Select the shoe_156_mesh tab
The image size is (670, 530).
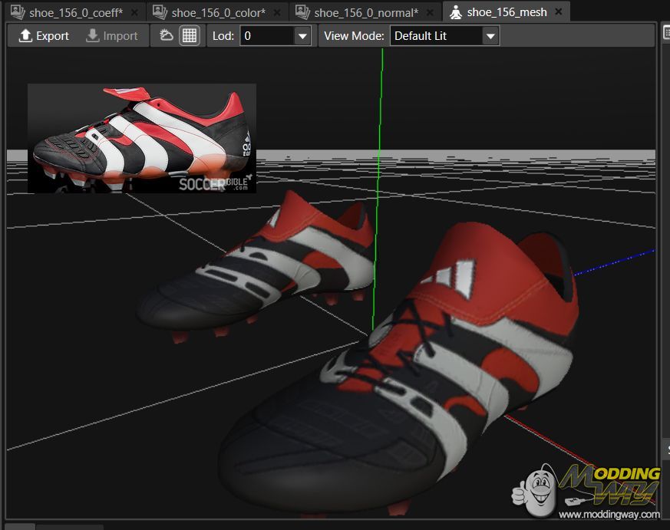507,12
